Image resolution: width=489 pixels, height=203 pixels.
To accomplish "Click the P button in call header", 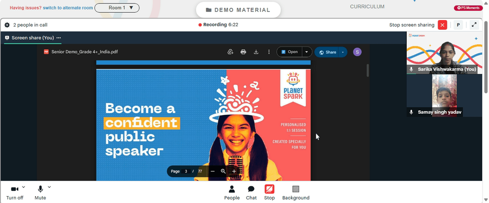I will [458, 25].
